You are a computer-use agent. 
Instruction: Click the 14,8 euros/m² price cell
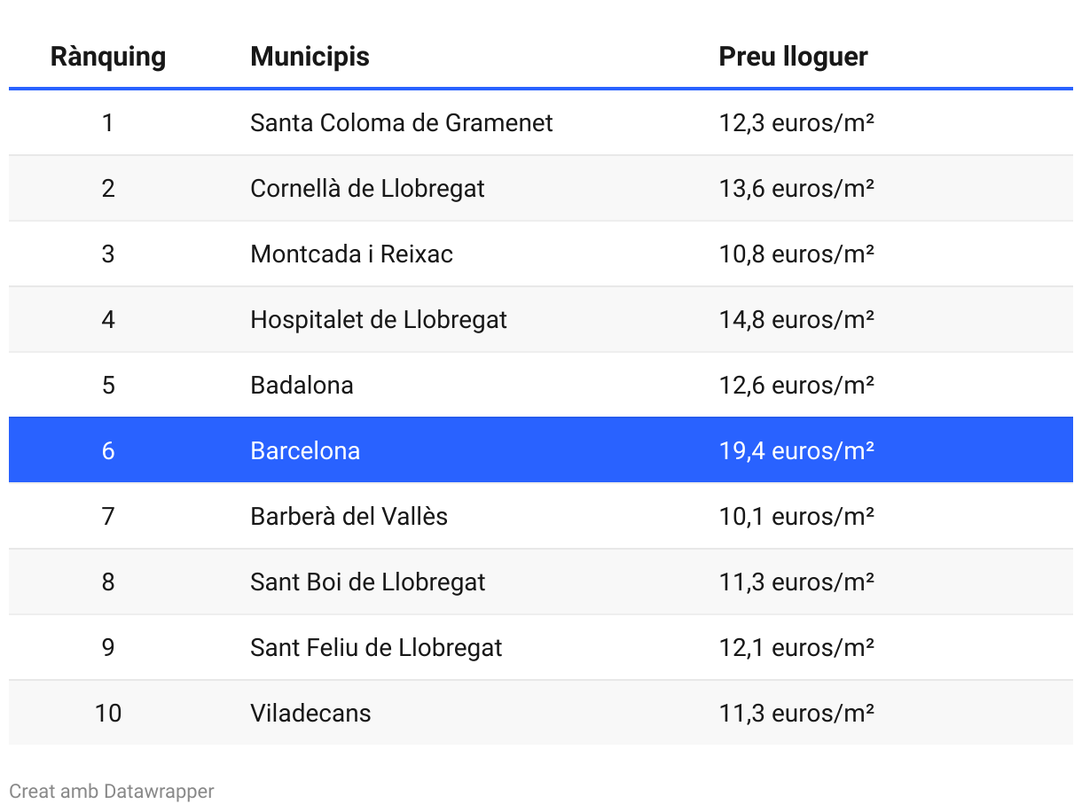[x=796, y=319]
